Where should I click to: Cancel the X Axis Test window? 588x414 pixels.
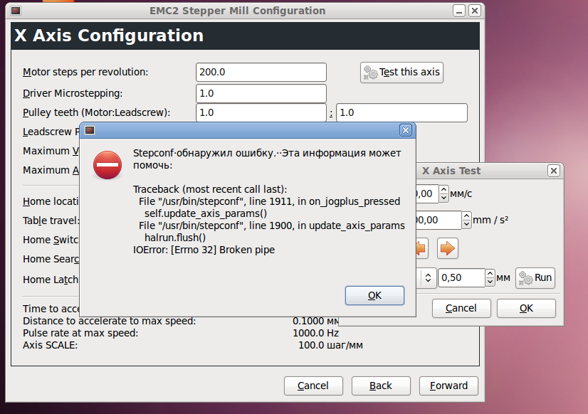(x=461, y=308)
